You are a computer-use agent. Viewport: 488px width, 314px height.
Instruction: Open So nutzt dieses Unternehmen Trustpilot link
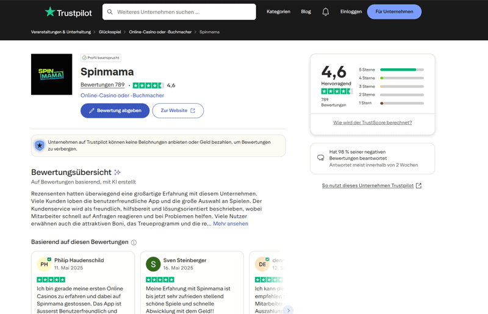(368, 185)
